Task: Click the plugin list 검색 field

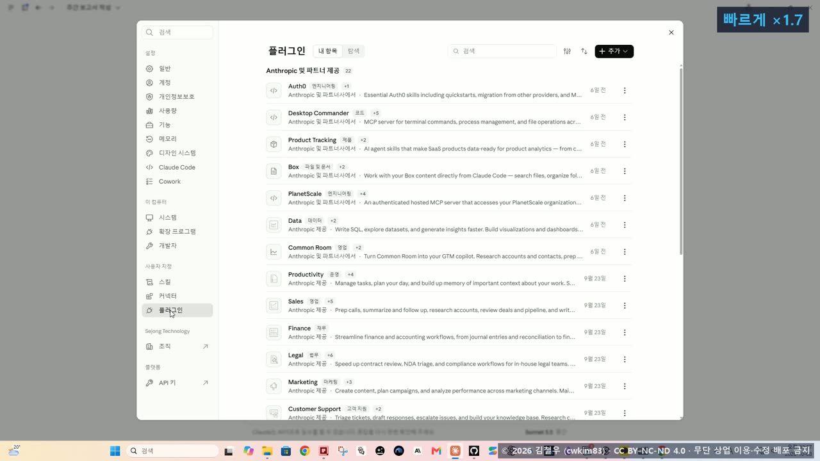Action: pos(502,51)
